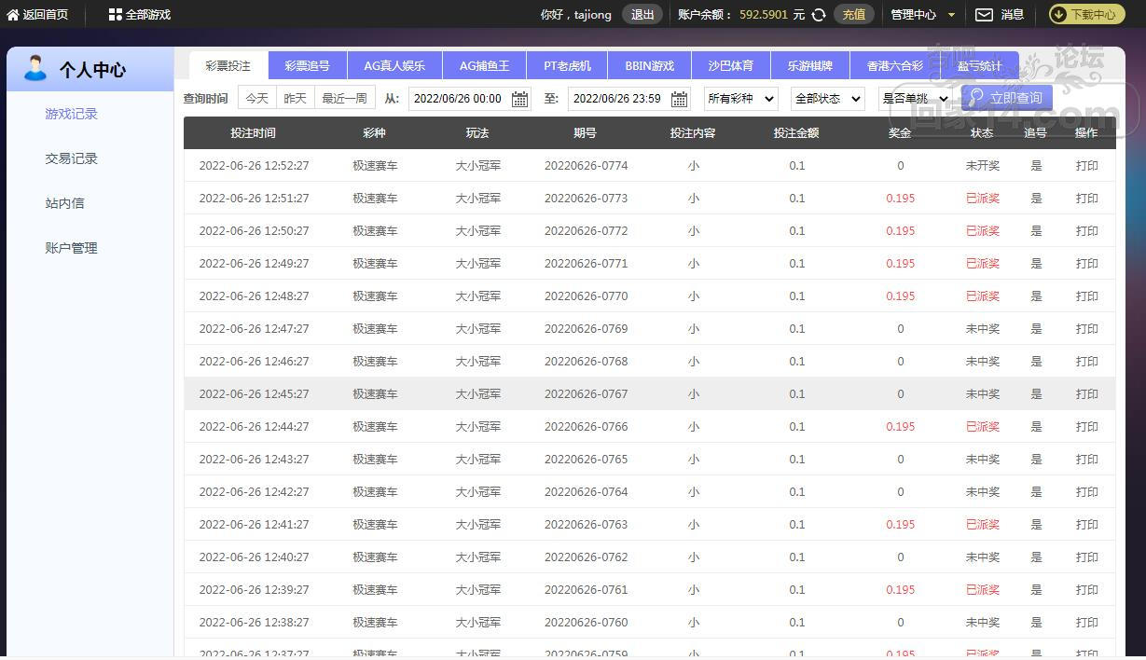Open start date calendar icon
This screenshot has width=1146, height=660.
pos(520,99)
